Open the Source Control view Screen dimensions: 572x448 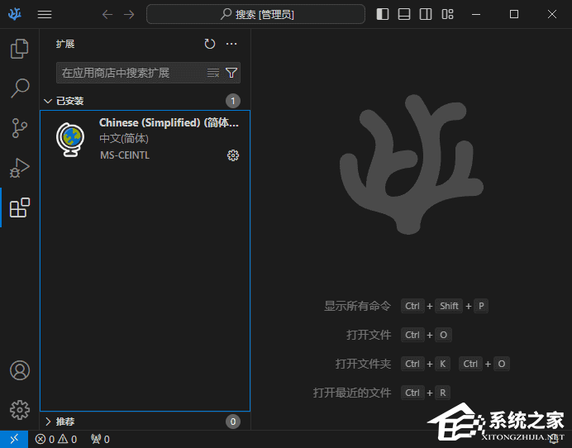[20, 128]
